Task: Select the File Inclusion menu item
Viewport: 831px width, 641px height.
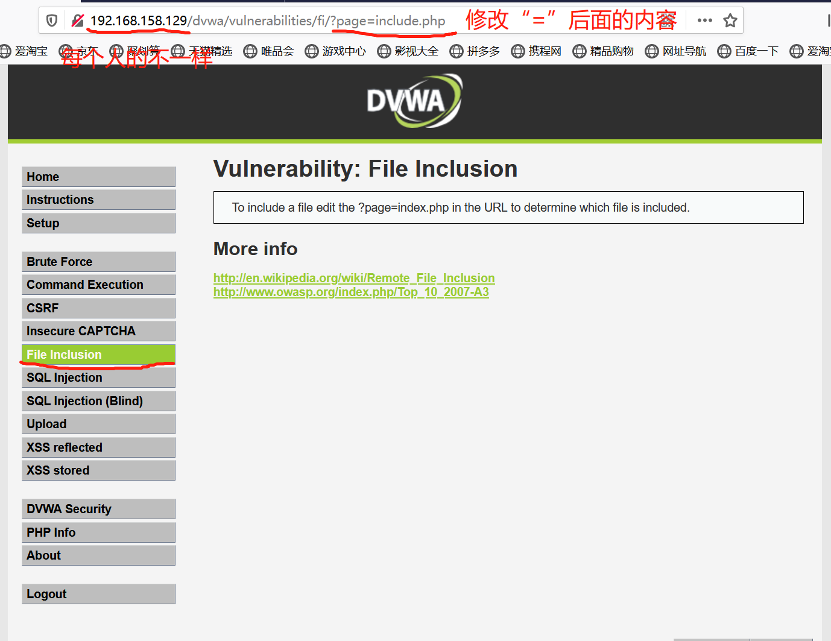Action: 98,355
